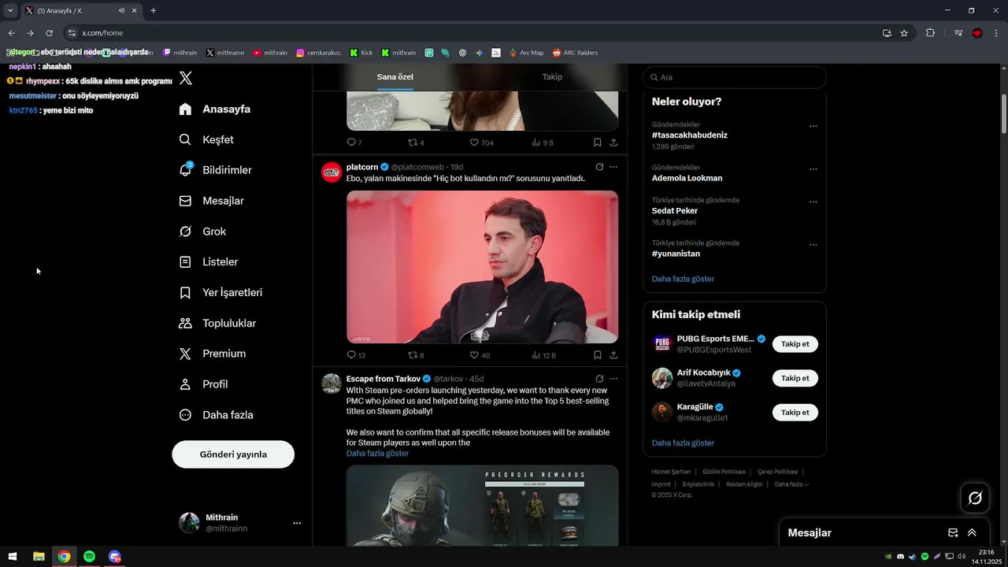Open Escape from Tarkov profile name
Screen dimensions: 1008x567
(384, 379)
